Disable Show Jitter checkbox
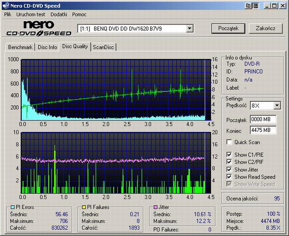The height and width of the screenshot is (236, 289). point(229,169)
